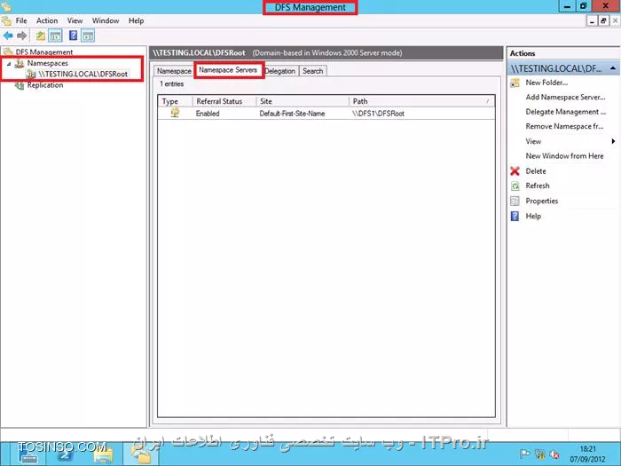Open the Window menu
Screen dimensions: 621x466
(x=106, y=20)
